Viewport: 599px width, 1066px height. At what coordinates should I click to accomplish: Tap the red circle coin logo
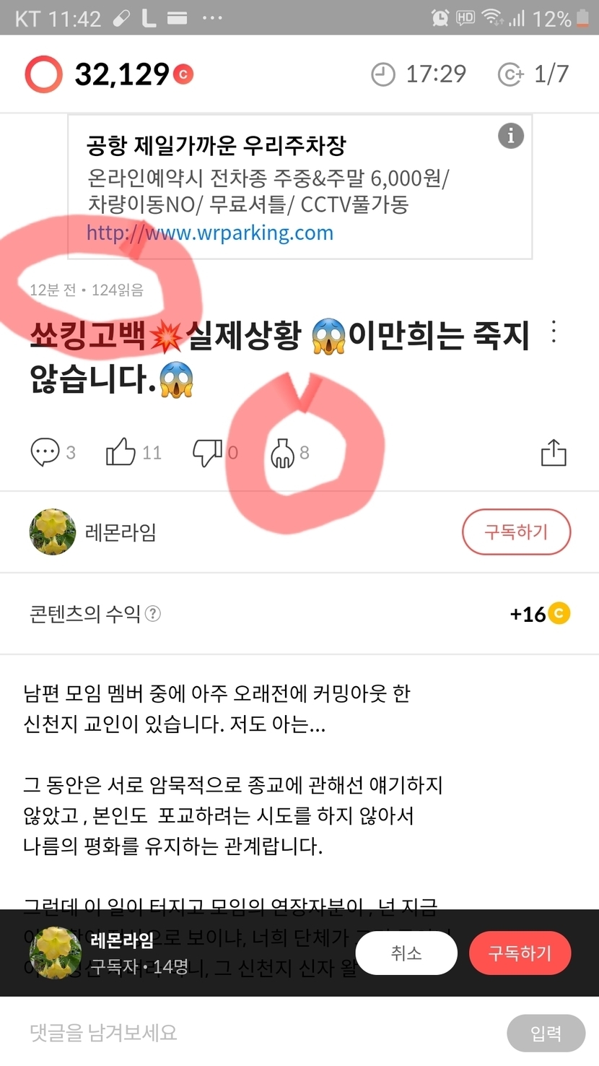pos(43,74)
